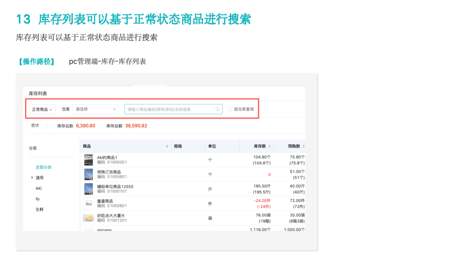Click product name 重量商品

[x=105, y=201]
